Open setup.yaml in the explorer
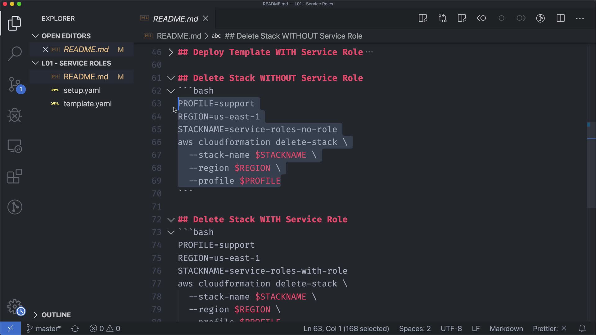The height and width of the screenshot is (335, 596). pyautogui.click(x=82, y=90)
